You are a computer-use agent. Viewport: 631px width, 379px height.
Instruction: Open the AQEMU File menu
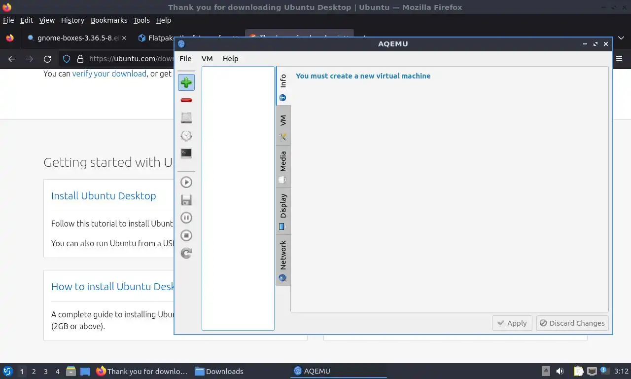click(185, 58)
